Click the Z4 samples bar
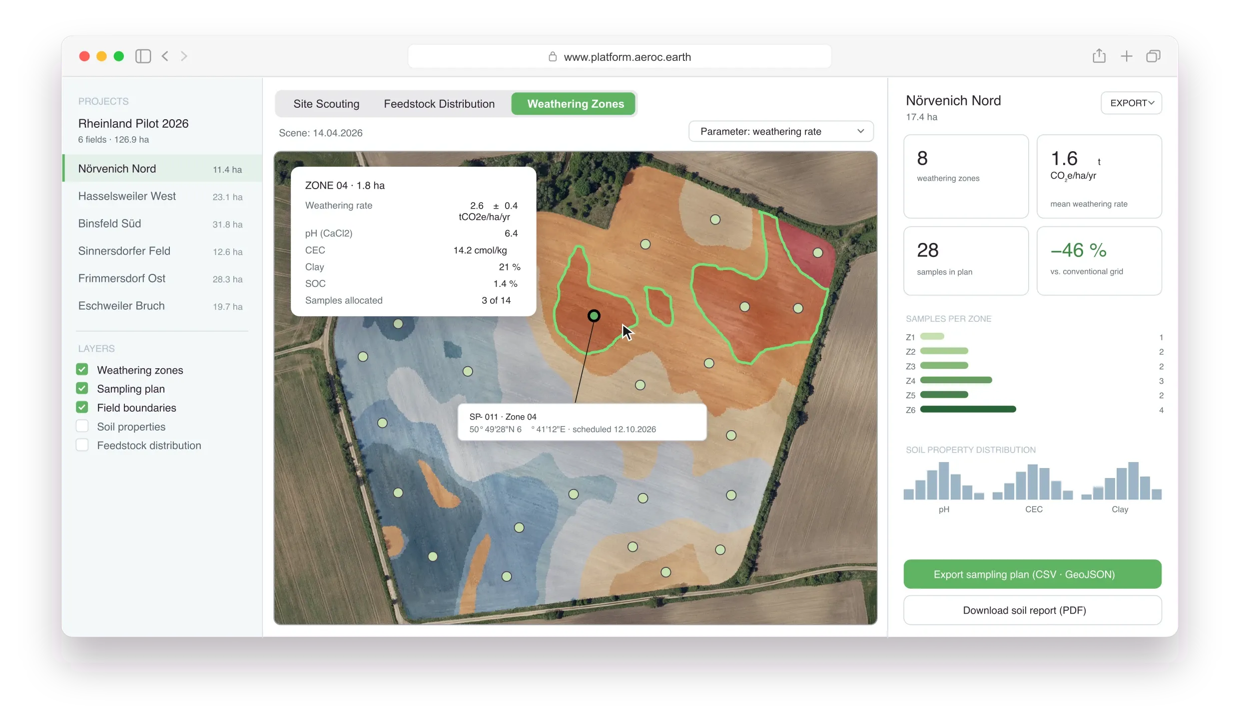Image resolution: width=1239 pixels, height=723 pixels. click(x=956, y=381)
